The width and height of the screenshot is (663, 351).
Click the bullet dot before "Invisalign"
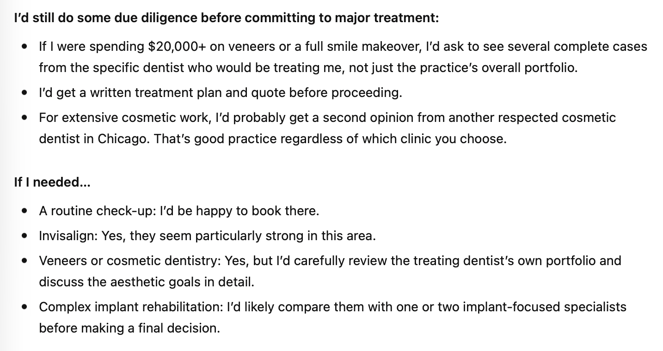coord(25,236)
